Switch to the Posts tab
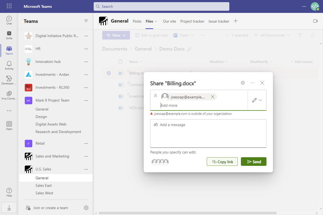 pos(137,21)
